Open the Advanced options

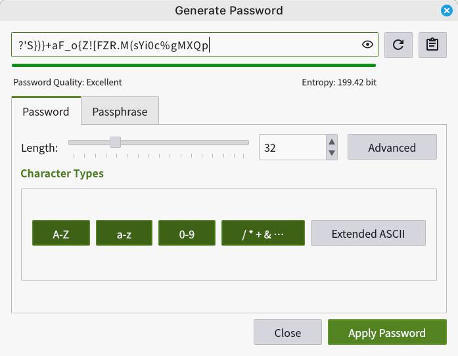(392, 147)
